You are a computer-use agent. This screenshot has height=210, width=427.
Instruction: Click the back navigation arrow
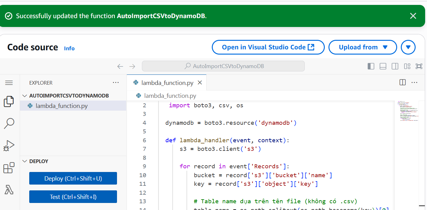(x=120, y=66)
